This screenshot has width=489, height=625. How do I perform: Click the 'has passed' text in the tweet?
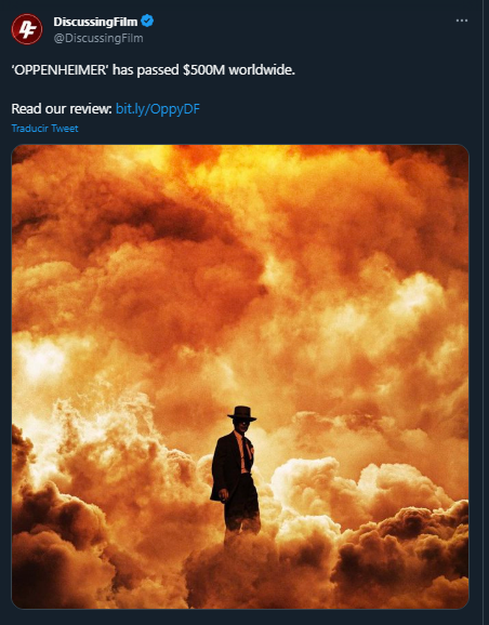[145, 70]
